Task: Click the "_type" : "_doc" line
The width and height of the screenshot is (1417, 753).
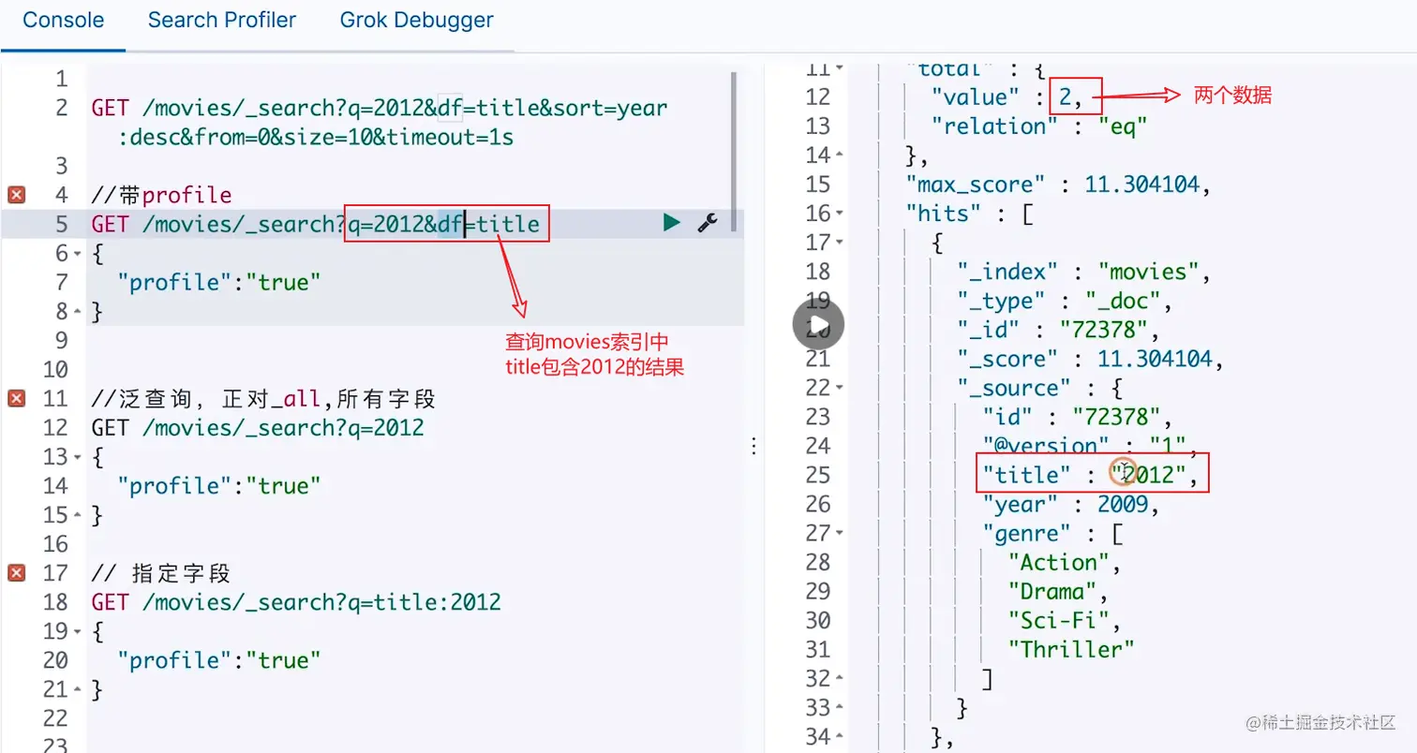Action: tap(1065, 301)
